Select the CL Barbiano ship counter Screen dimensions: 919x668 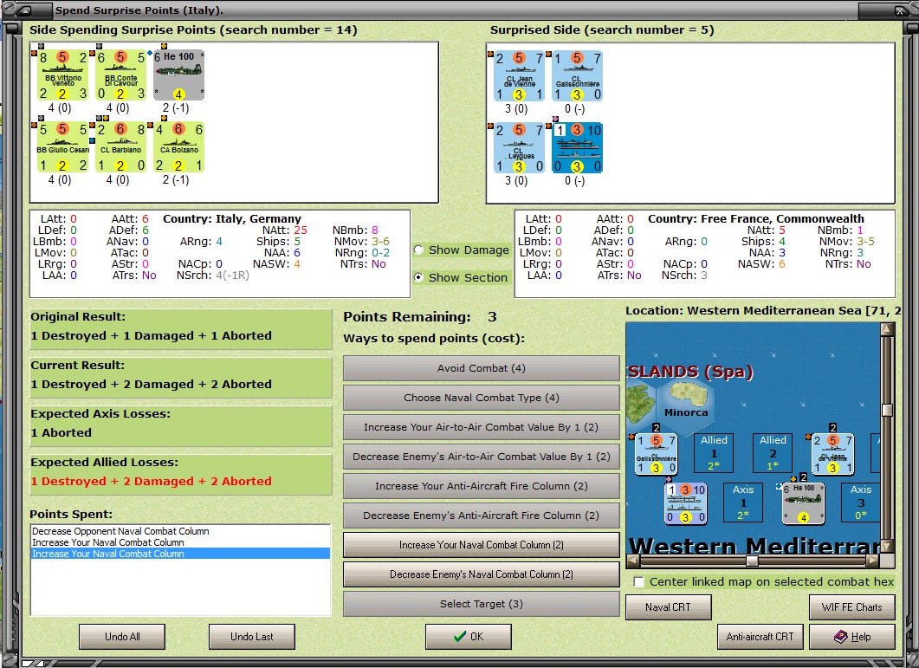[x=120, y=147]
